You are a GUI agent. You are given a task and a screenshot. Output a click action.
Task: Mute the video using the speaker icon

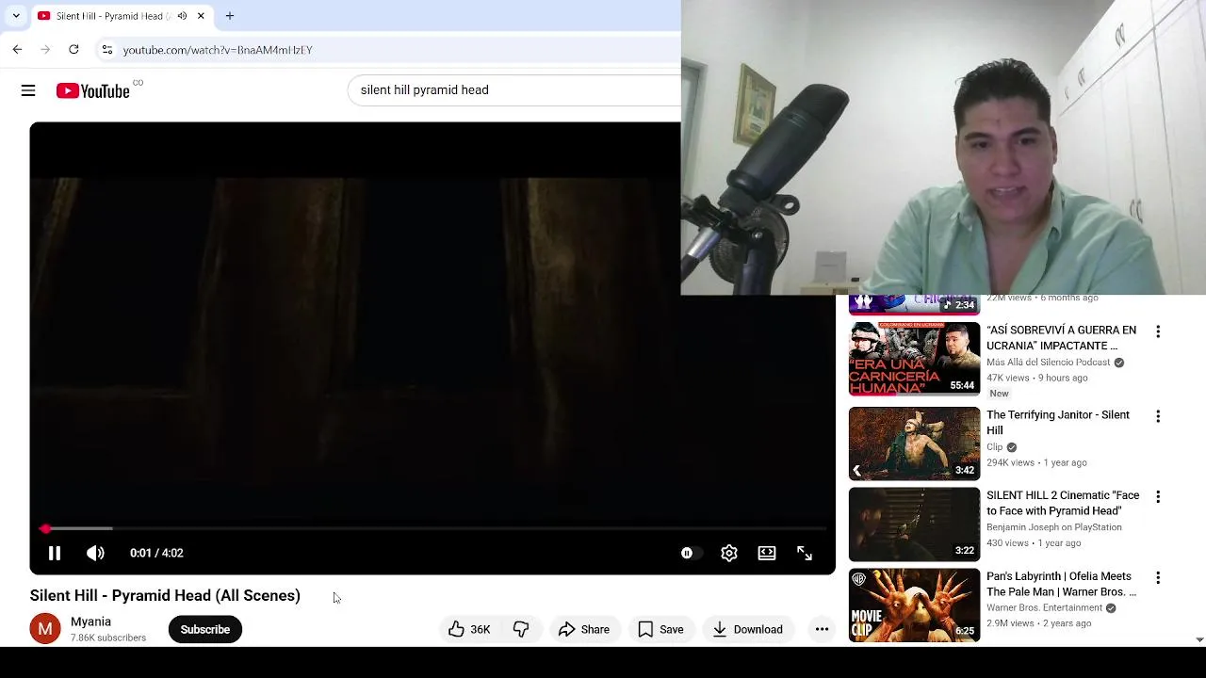pos(95,553)
